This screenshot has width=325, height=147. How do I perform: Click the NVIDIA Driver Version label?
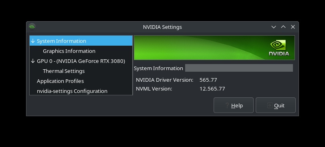pyautogui.click(x=165, y=80)
